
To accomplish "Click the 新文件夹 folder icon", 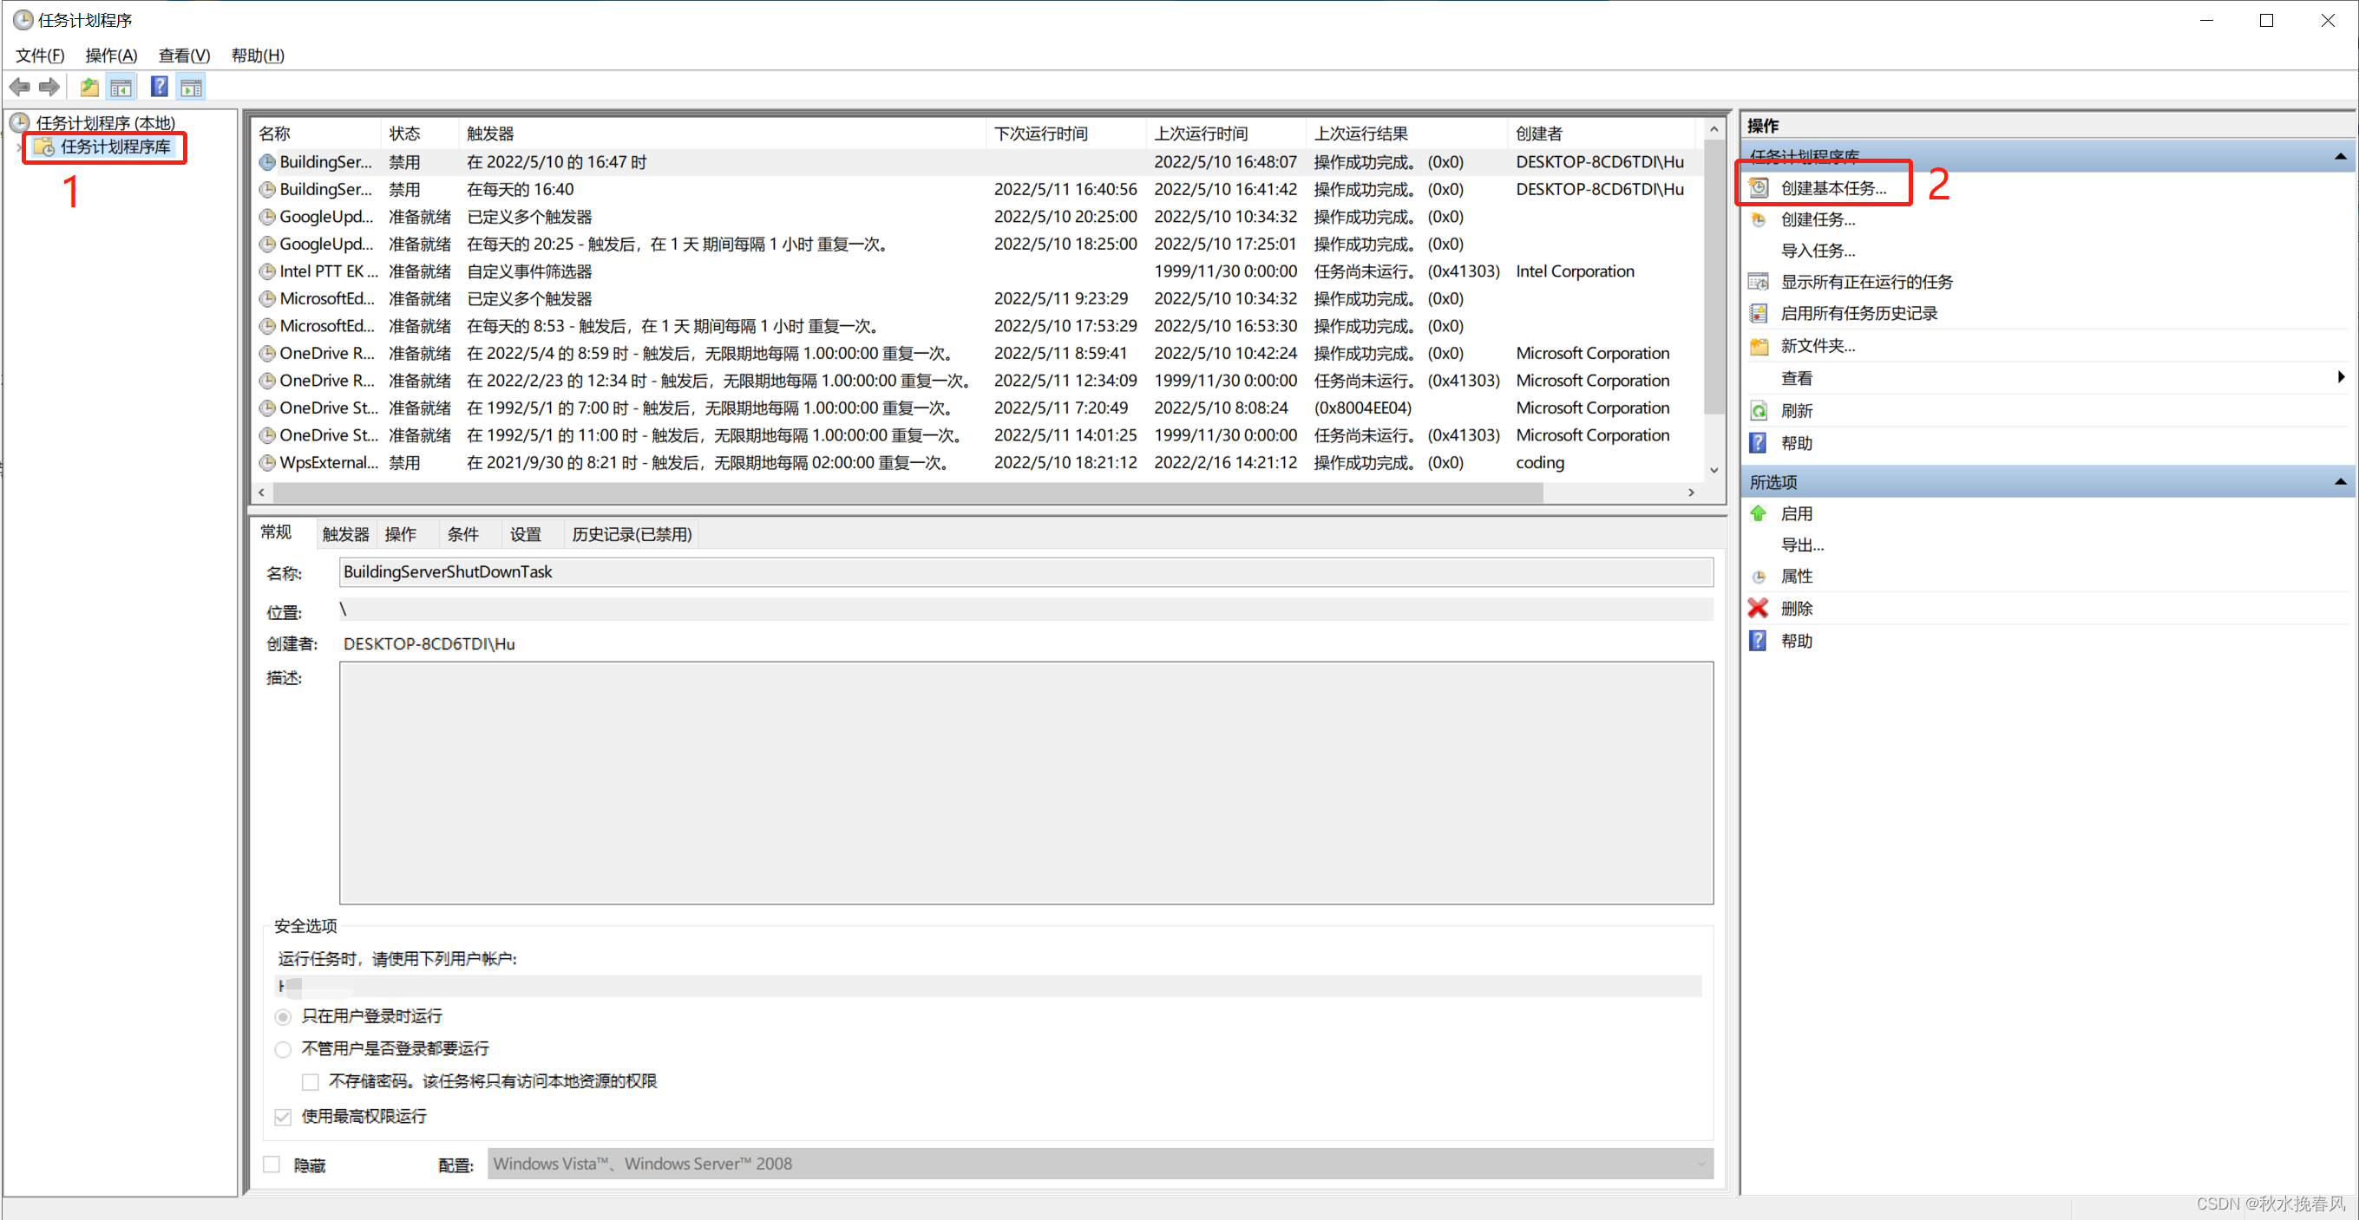I will click(1759, 346).
